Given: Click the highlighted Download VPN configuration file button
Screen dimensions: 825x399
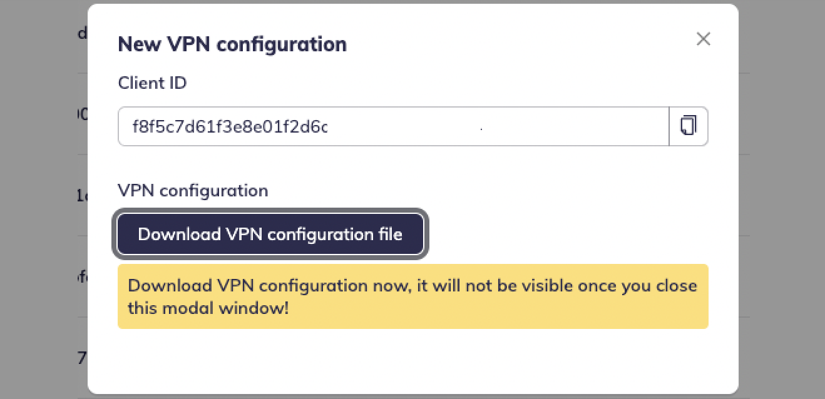Looking at the screenshot, I should pyautogui.click(x=270, y=234).
